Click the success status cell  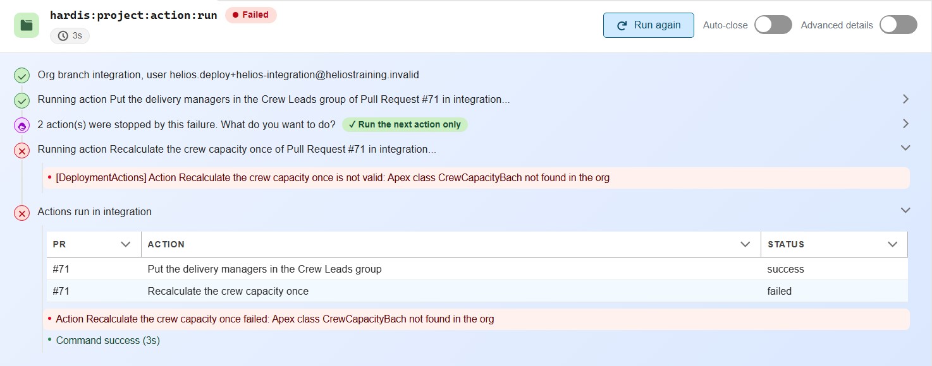coord(834,269)
